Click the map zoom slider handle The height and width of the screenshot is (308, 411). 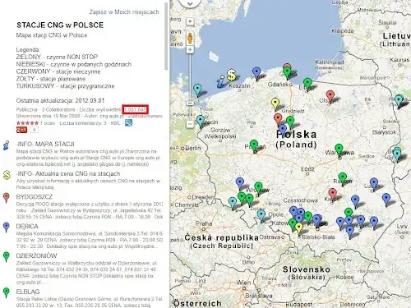pos(190,103)
